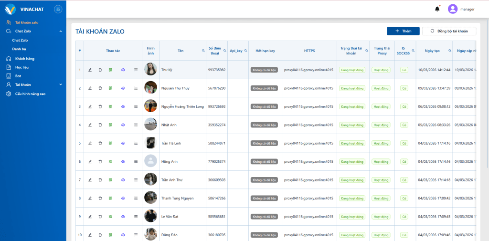Open QR code icon for Nhật Anh

110,125
